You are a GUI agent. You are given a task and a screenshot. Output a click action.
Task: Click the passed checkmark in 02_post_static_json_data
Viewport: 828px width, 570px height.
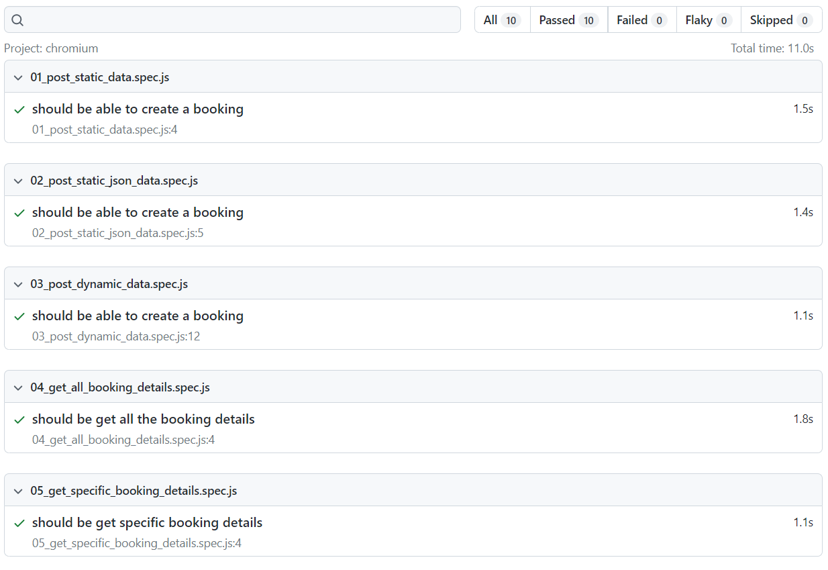tap(19, 213)
